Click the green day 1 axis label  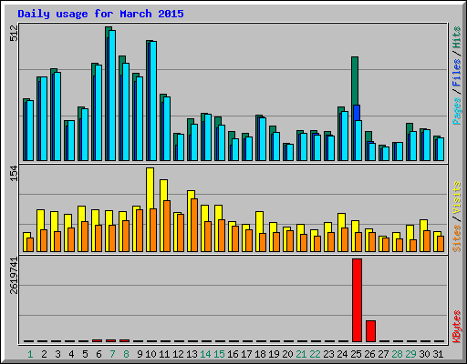pos(30,354)
